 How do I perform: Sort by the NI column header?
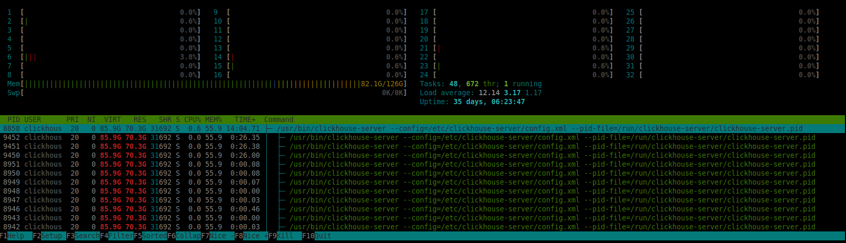click(x=92, y=119)
